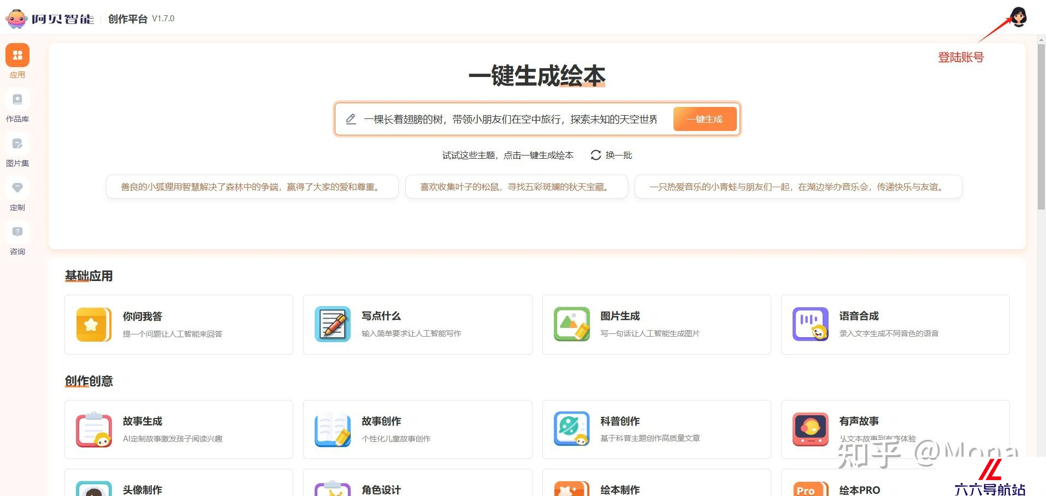This screenshot has height=496, width=1046.
Task: Open the 图片生成 picture icon
Action: [x=571, y=324]
